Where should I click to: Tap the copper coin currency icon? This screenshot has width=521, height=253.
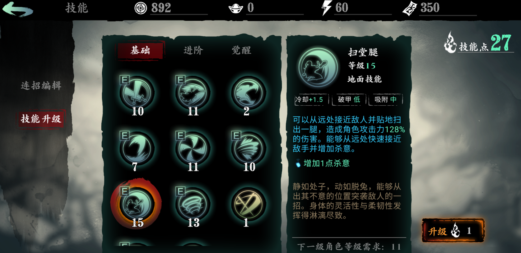(141, 8)
